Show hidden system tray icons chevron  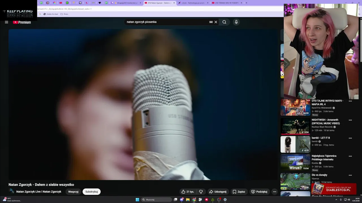(x=336, y=200)
